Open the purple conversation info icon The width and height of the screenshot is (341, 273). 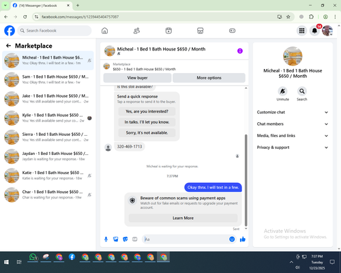[240, 51]
